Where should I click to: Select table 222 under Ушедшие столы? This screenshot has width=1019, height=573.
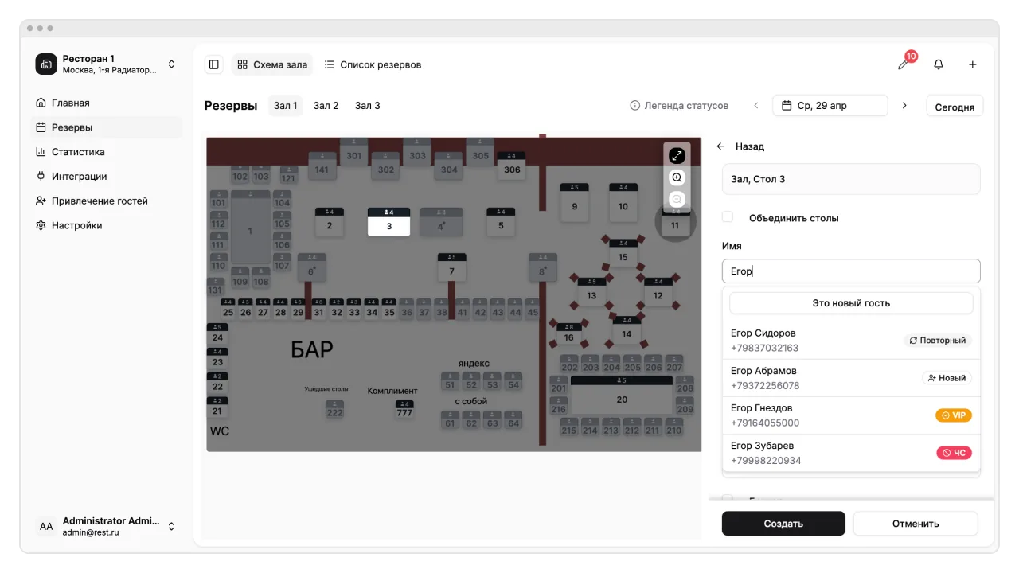click(334, 409)
